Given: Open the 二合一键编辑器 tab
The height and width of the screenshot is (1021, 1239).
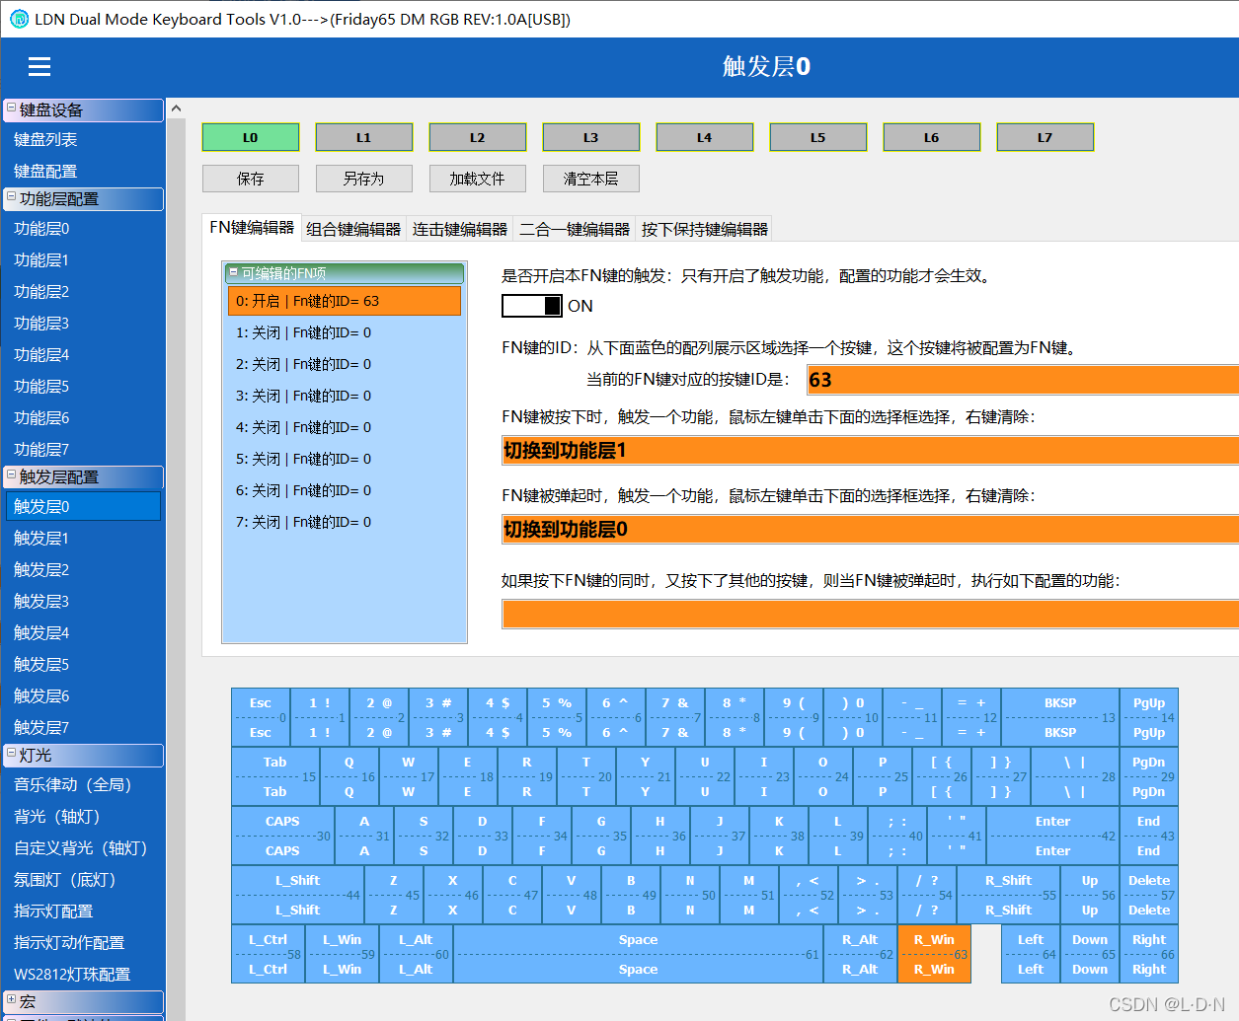Looking at the screenshot, I should 574,228.
